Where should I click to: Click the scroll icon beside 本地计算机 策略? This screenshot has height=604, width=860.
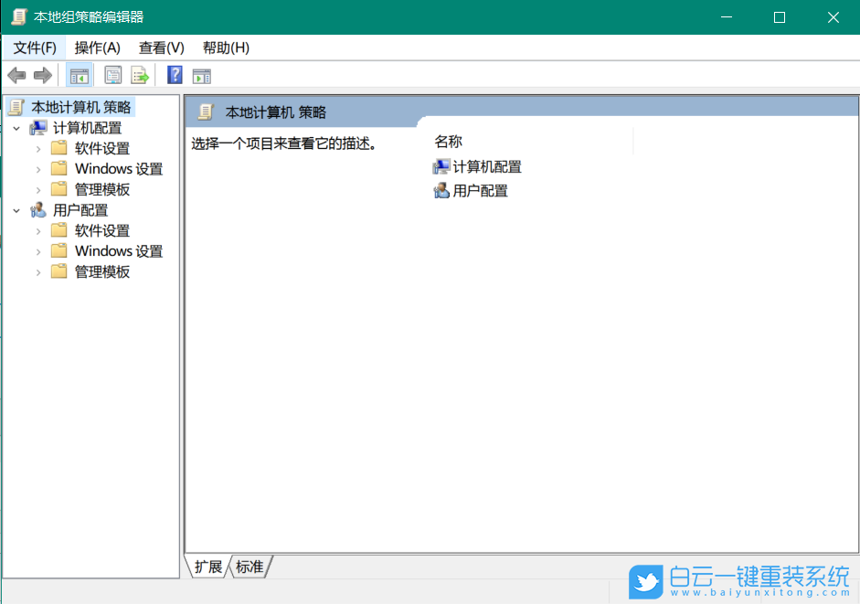(x=15, y=106)
